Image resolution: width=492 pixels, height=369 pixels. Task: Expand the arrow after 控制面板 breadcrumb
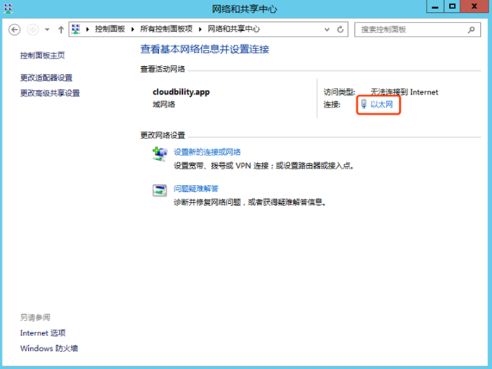click(x=132, y=30)
